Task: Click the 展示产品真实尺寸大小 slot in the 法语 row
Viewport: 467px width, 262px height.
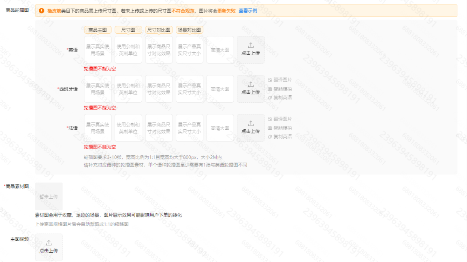Action: [190, 128]
